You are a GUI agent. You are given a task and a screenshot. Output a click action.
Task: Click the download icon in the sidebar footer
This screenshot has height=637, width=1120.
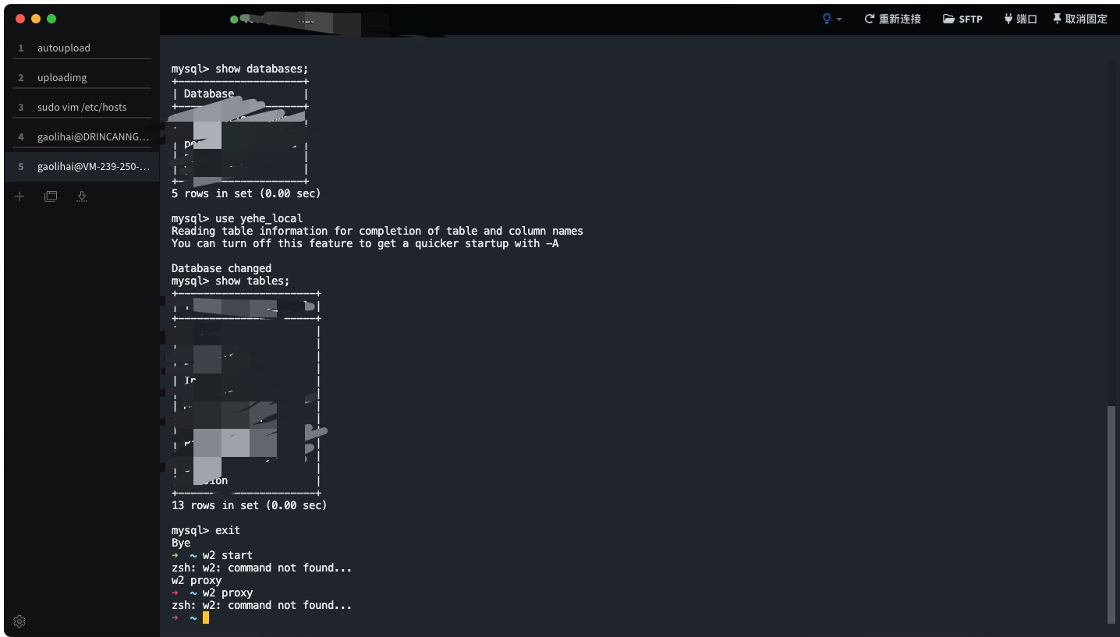point(82,196)
